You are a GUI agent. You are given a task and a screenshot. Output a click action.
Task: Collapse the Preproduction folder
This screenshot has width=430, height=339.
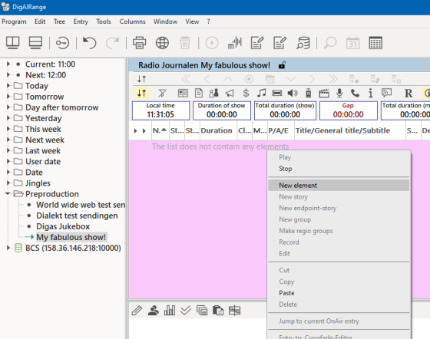coord(8,194)
